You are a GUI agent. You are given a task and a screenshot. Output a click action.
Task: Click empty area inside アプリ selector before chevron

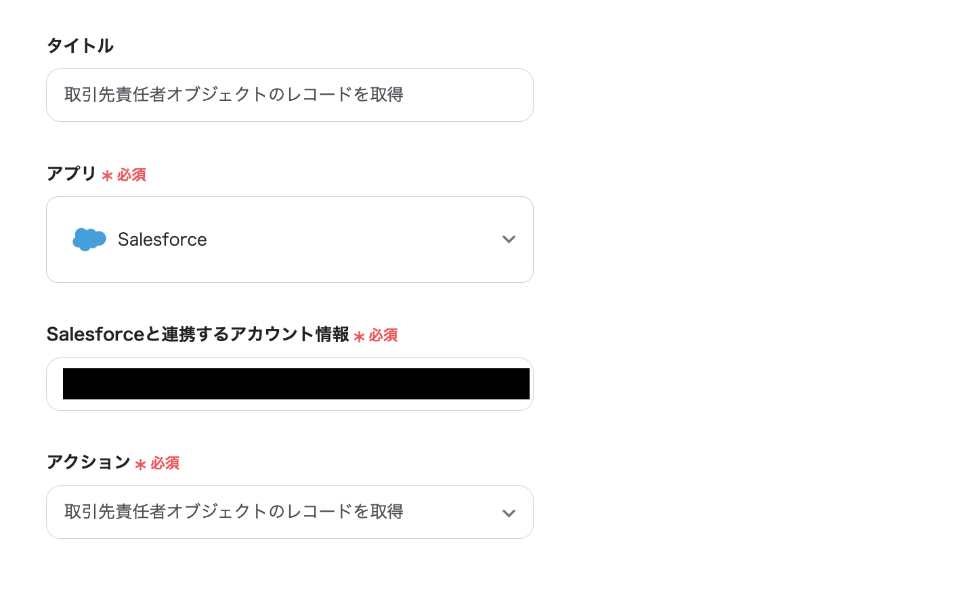coord(352,240)
